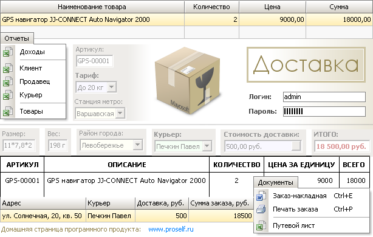This screenshot has width=373, height=237.
Task: Click the cardboard box delivery image
Action: (x=188, y=81)
